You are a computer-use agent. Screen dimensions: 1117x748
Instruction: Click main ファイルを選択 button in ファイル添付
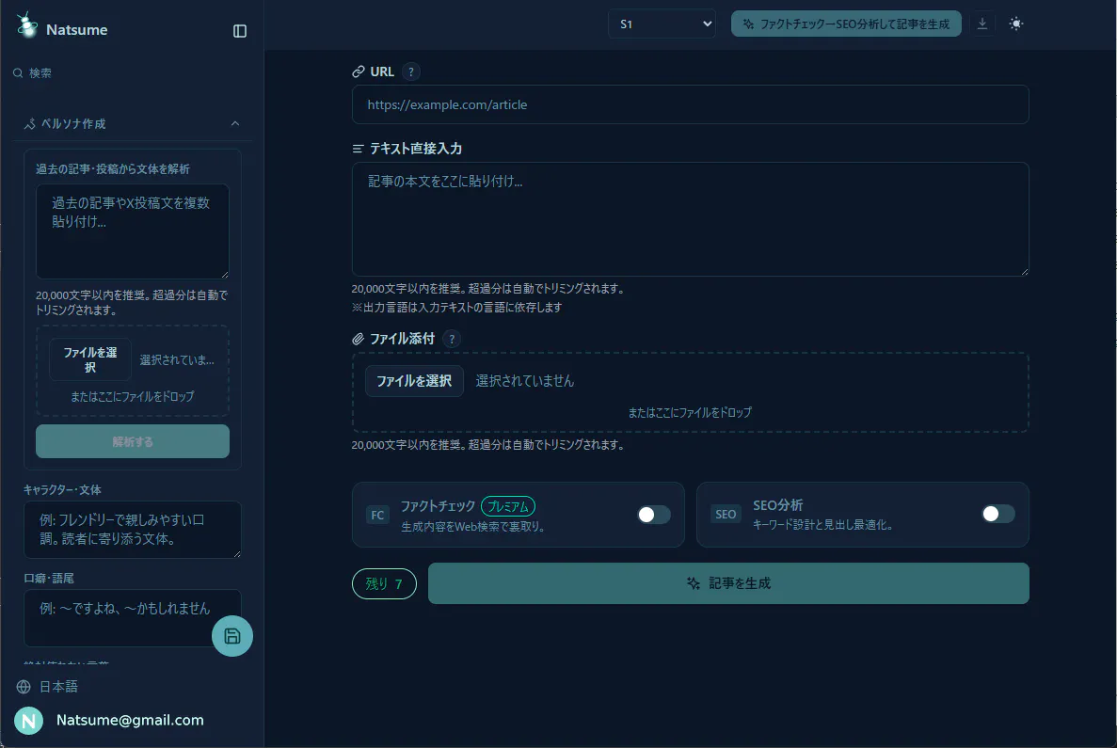coord(415,381)
